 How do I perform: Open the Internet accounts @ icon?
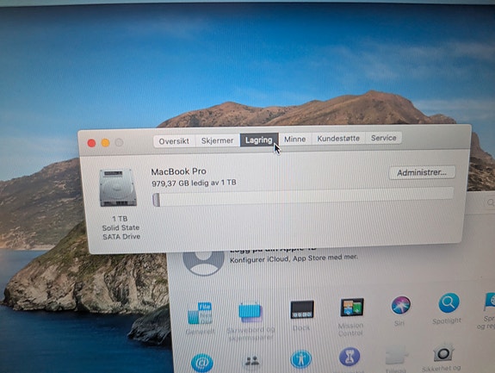pyautogui.click(x=202, y=363)
